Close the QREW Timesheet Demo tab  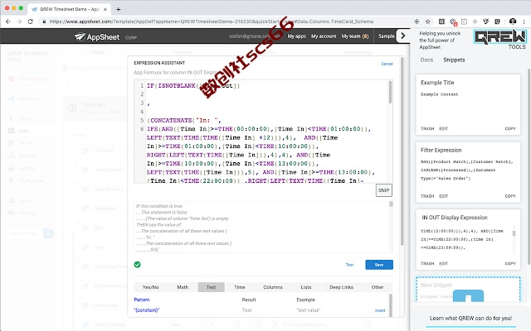[105, 9]
